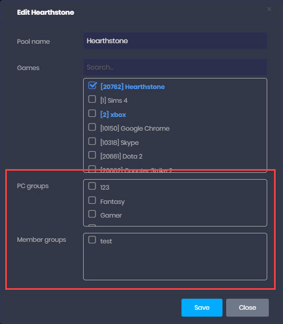Enable the [10318] Skype checkbox
This screenshot has height=324, width=283.
92,141
